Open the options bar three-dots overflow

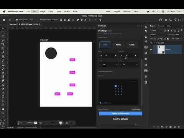(95, 20)
